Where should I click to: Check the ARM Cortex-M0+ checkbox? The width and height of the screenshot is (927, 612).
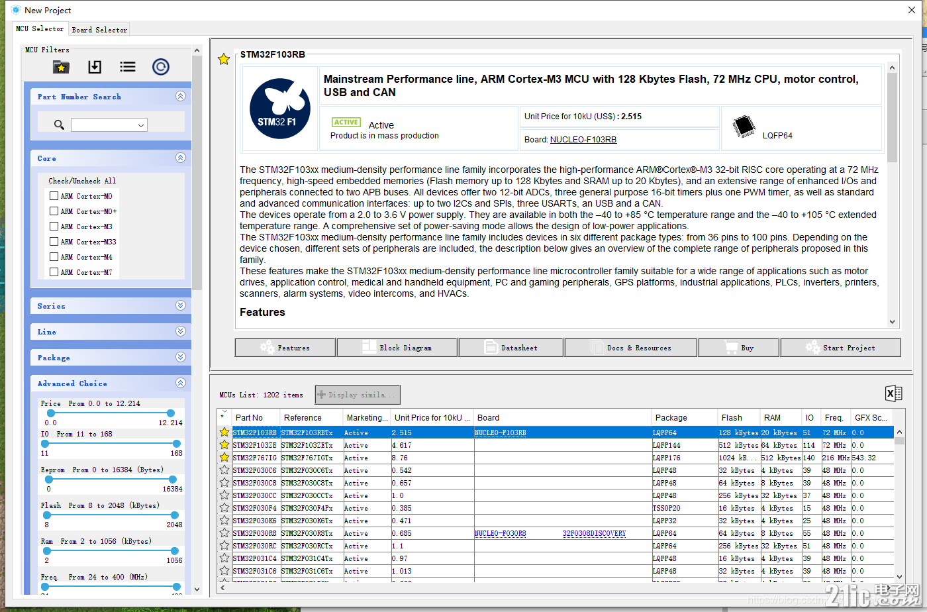pyautogui.click(x=54, y=211)
